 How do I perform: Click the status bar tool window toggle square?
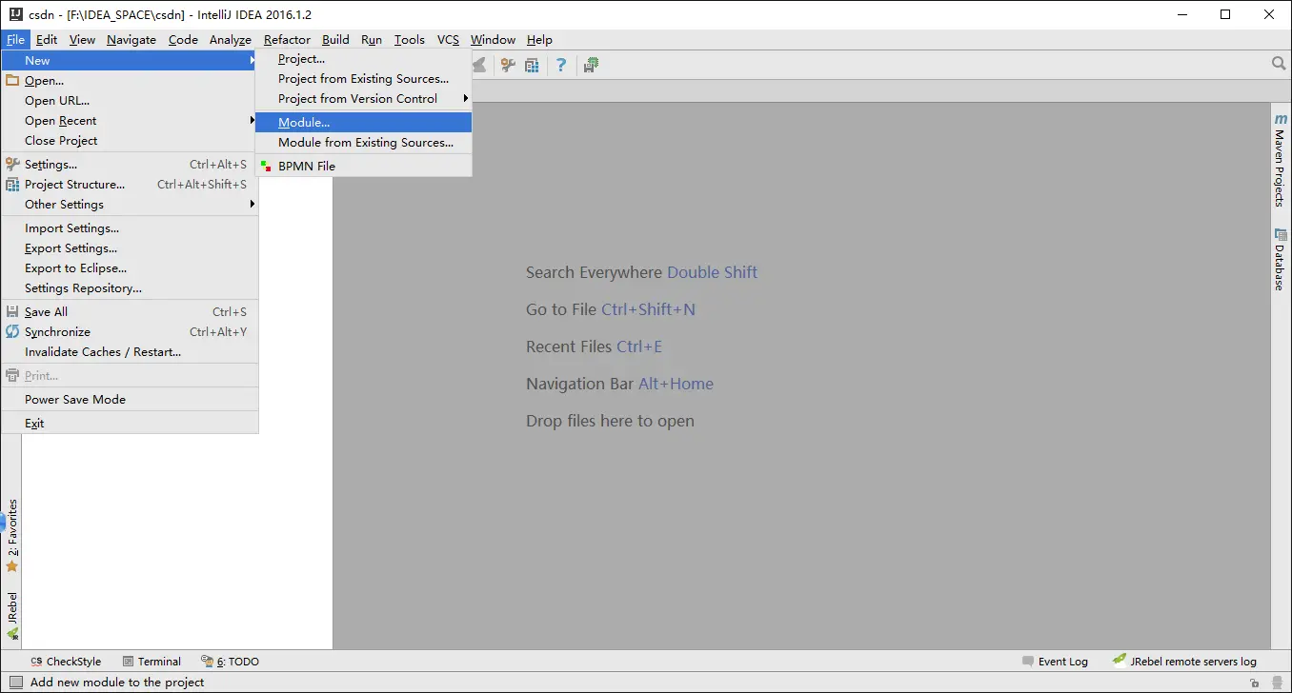[15, 683]
